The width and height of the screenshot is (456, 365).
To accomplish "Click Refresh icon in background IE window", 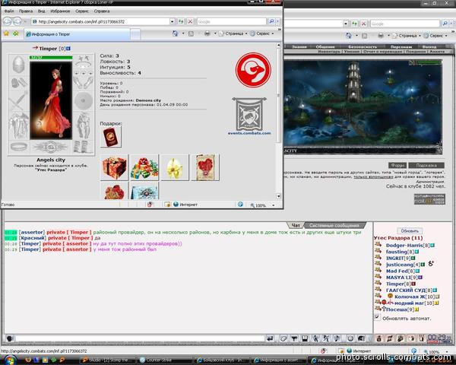I will (x=354, y=24).
